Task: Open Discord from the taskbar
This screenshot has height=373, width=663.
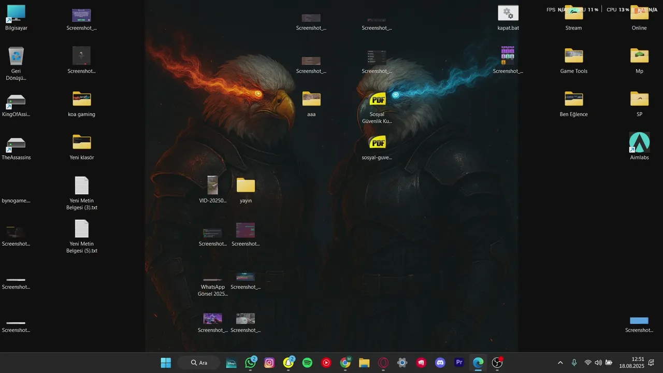Action: 440,363
